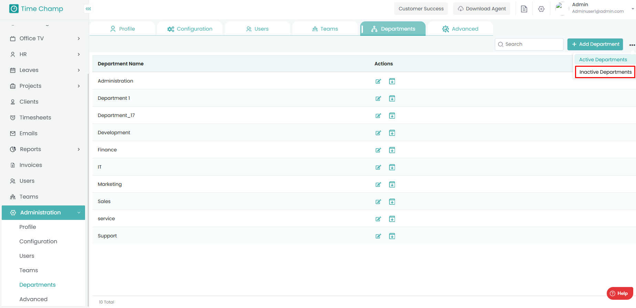Open the settings gear in the header
The width and height of the screenshot is (636, 308).
pos(541,9)
